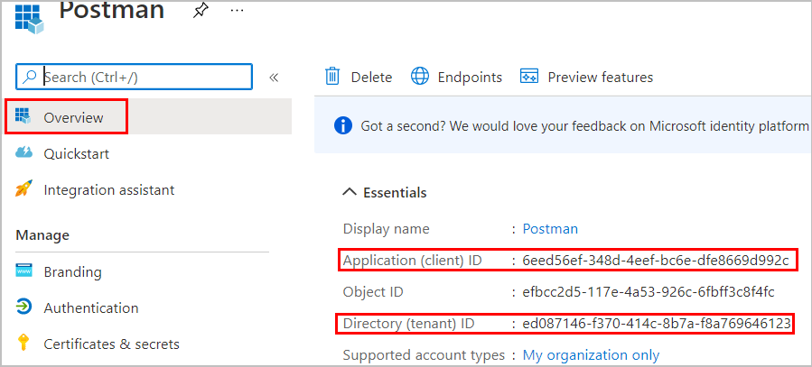Click the Postman app registration icon

coord(30,18)
